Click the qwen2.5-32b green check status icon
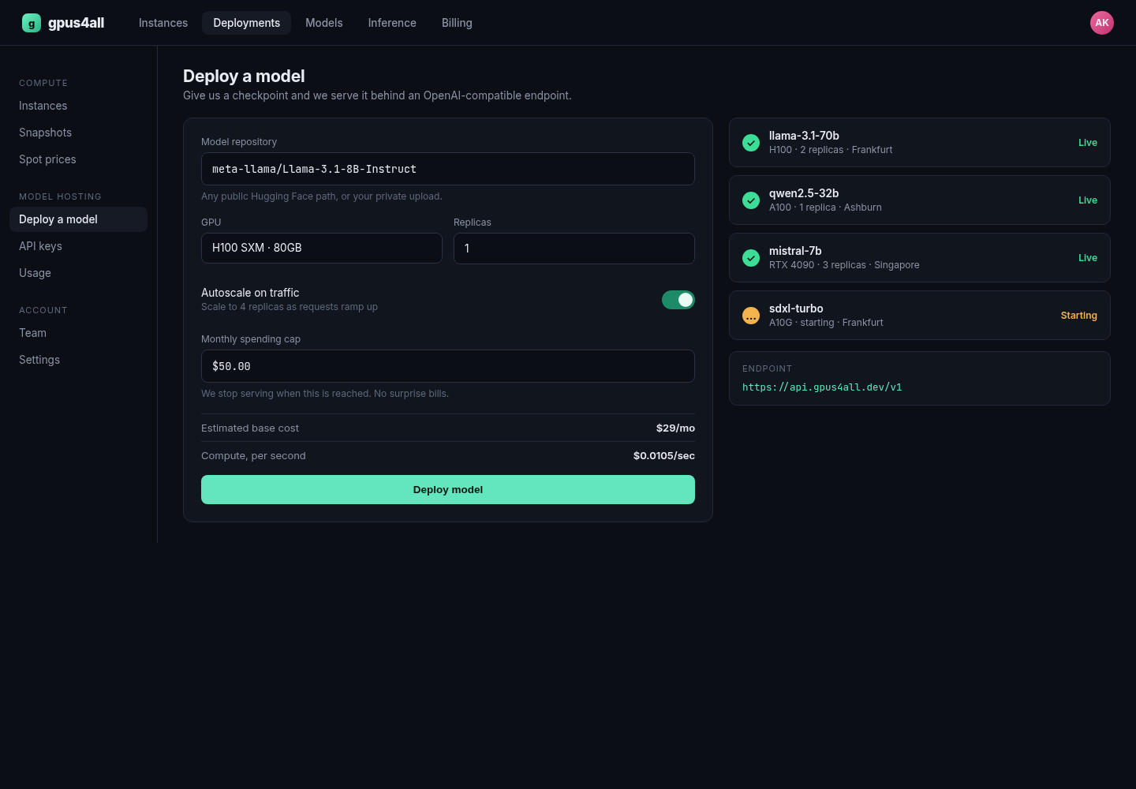 point(751,200)
